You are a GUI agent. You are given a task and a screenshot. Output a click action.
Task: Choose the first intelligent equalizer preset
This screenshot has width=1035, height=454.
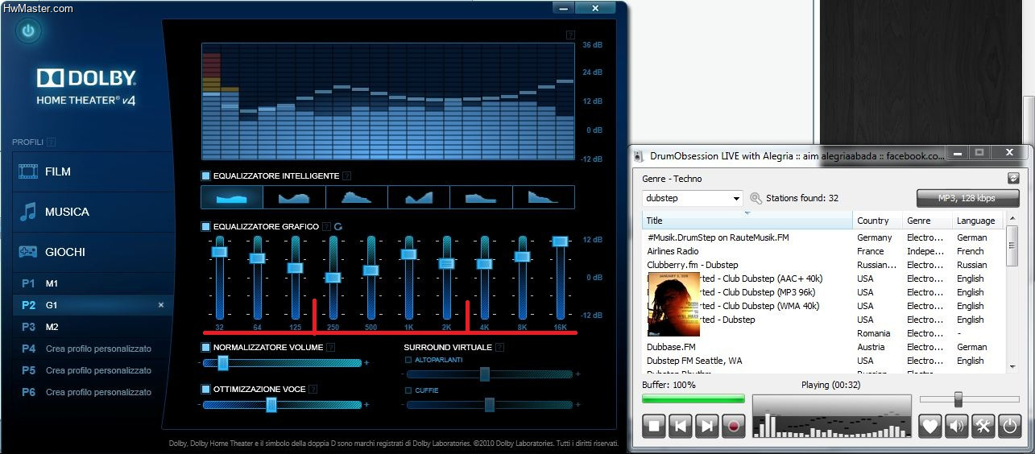click(x=232, y=197)
